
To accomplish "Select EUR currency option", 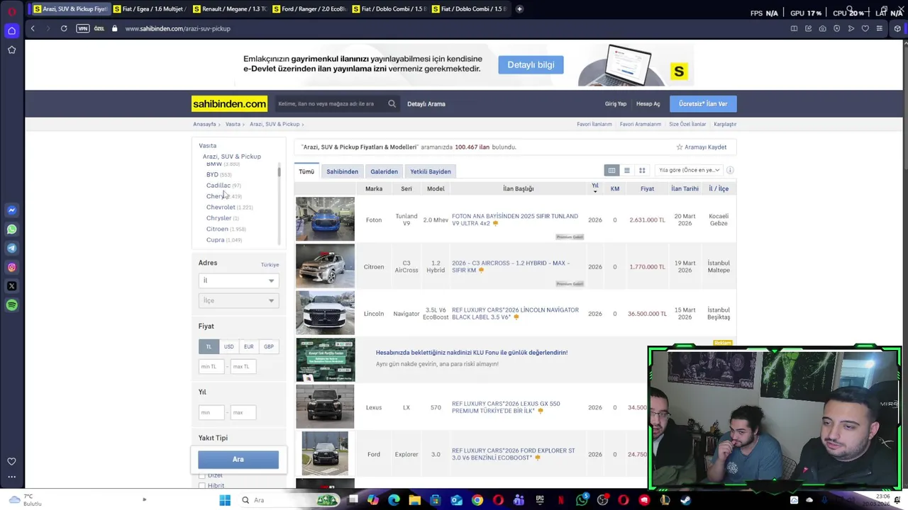I will pos(248,346).
